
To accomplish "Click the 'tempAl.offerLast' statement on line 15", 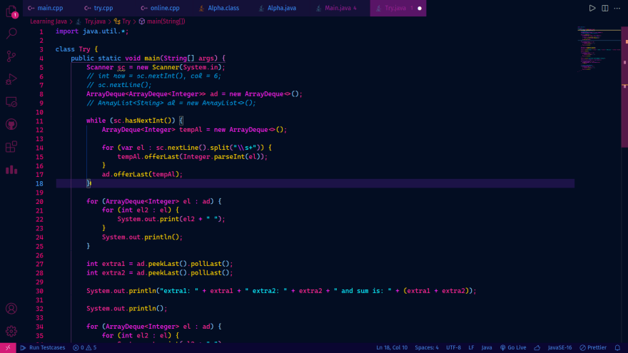I will point(192,156).
